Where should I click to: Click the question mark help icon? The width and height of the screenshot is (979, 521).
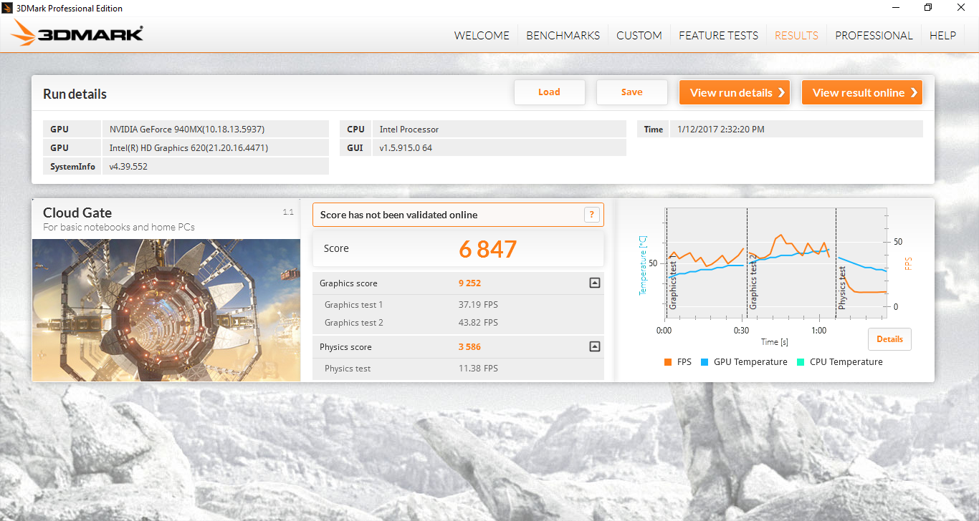click(x=591, y=214)
